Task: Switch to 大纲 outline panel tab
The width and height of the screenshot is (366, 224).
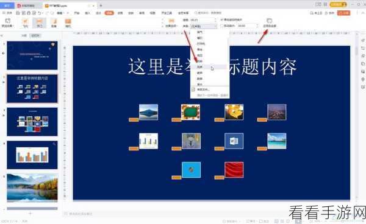Action: (24, 36)
